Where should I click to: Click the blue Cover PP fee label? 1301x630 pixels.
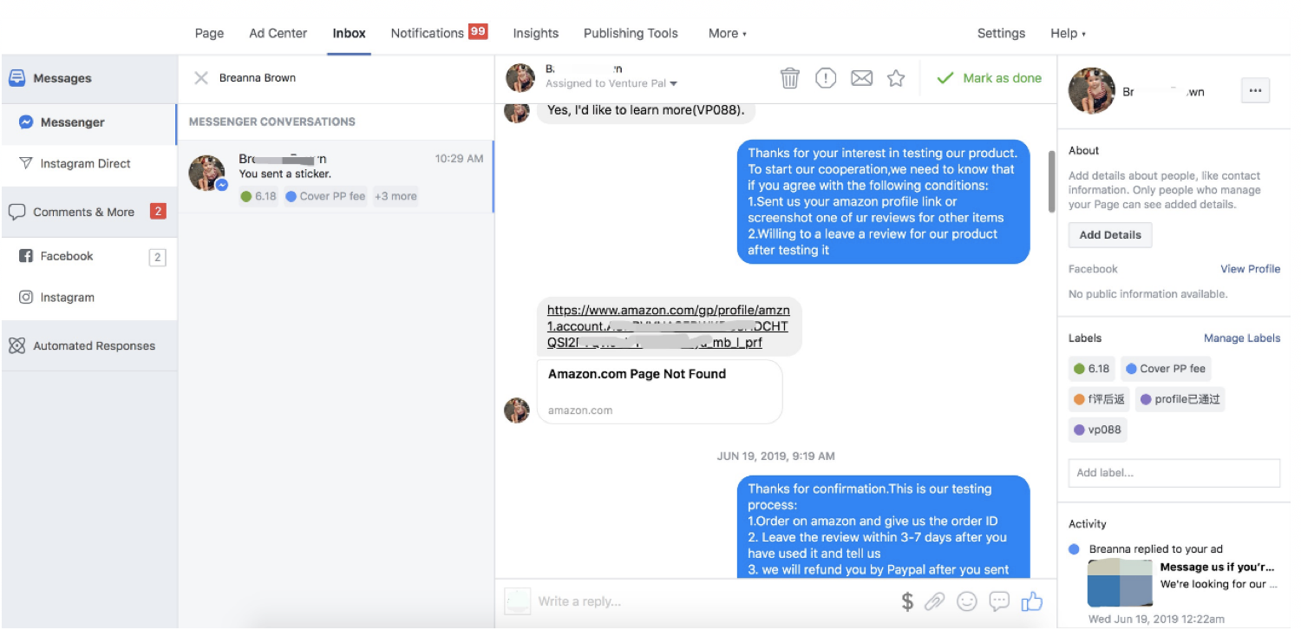click(x=1166, y=369)
